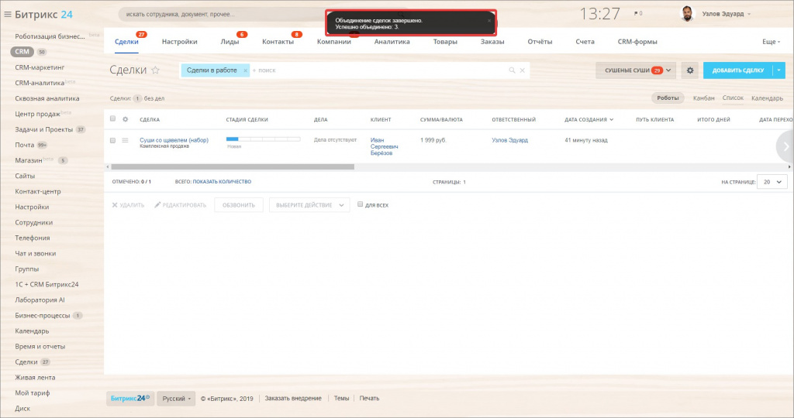Close the merge completed notification

click(489, 21)
